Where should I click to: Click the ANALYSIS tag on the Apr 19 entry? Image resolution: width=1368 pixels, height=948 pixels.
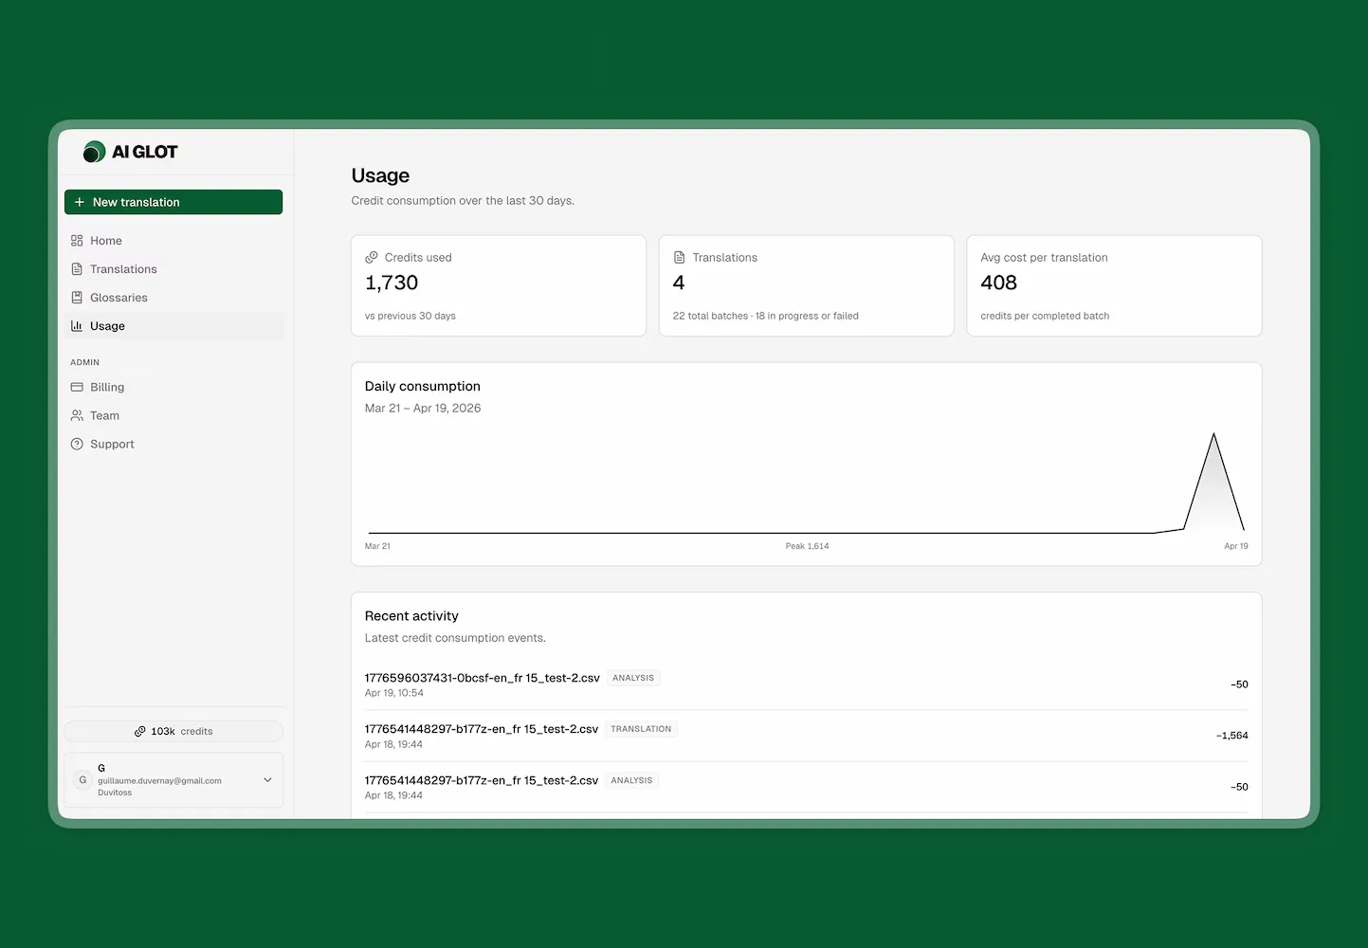pyautogui.click(x=632, y=677)
